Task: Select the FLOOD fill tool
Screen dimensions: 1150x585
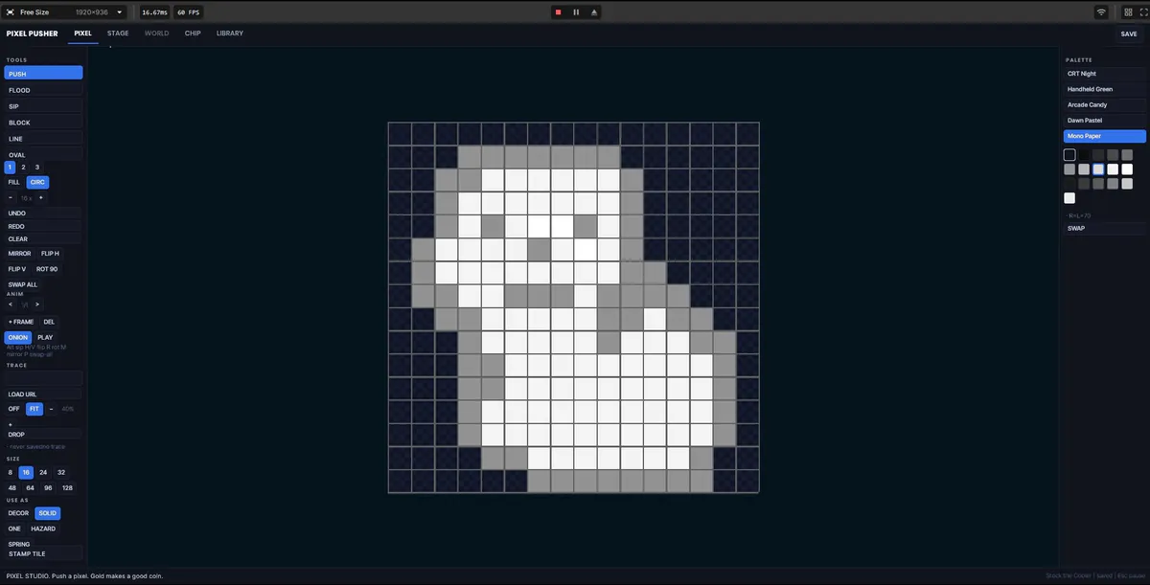Action: pyautogui.click(x=43, y=90)
